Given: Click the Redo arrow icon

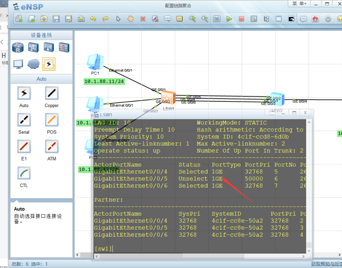Looking at the screenshot, I should click(x=105, y=19).
